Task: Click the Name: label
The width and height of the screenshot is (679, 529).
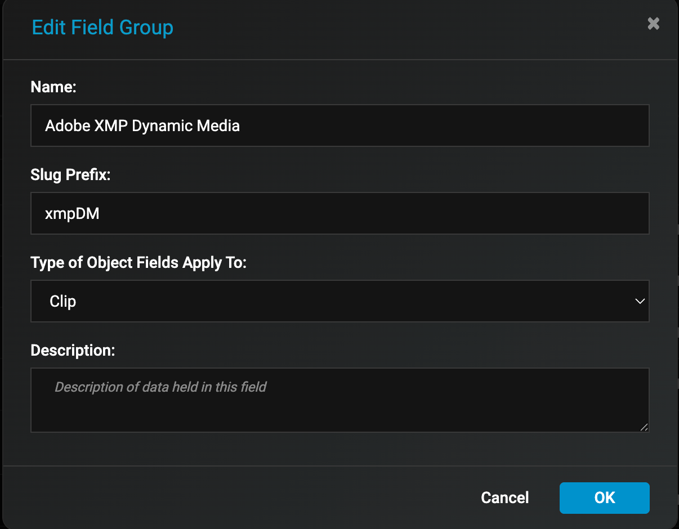Action: click(53, 87)
